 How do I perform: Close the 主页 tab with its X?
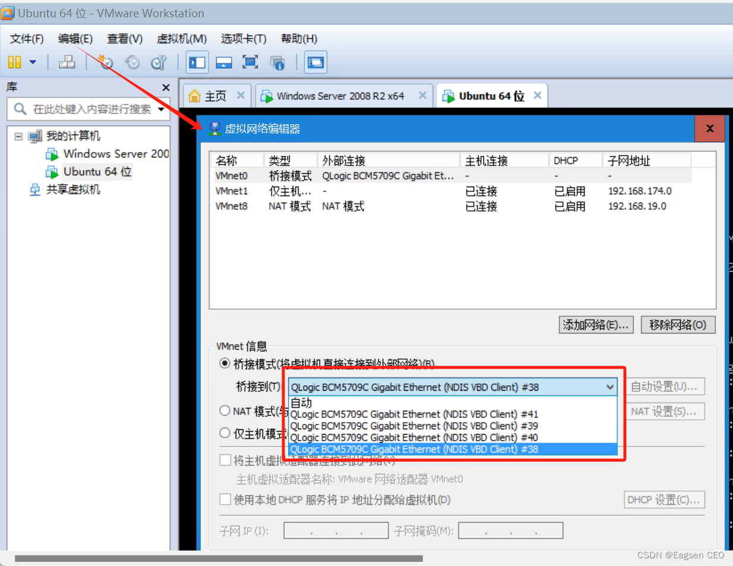pyautogui.click(x=241, y=95)
